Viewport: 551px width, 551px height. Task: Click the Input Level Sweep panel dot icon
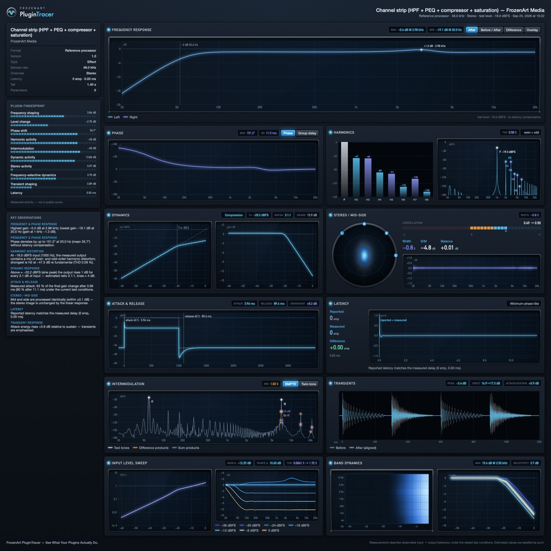click(108, 463)
